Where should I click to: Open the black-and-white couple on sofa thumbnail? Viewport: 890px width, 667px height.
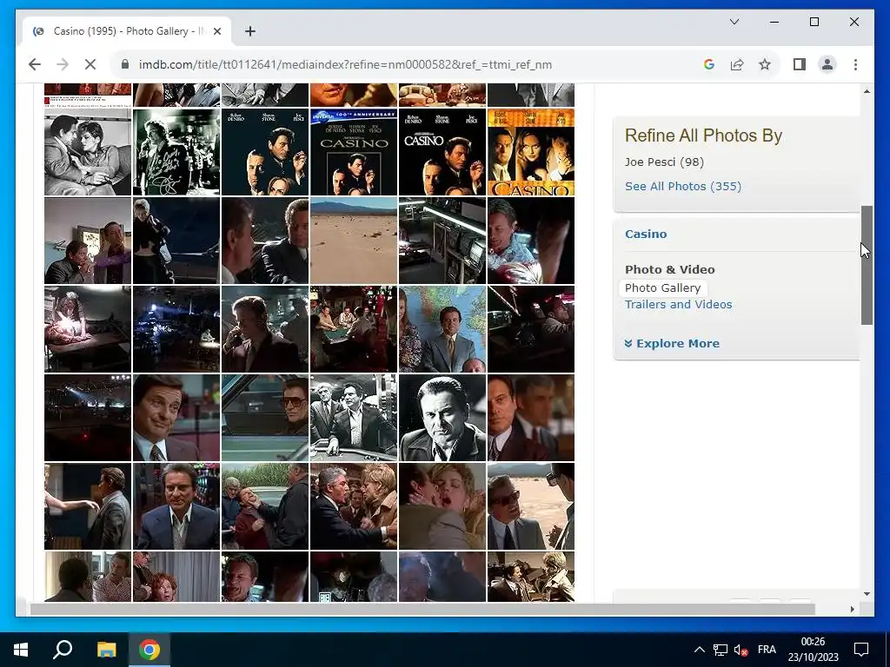click(x=88, y=152)
